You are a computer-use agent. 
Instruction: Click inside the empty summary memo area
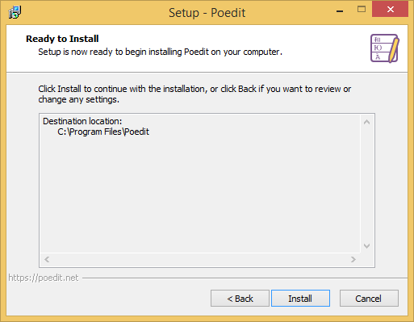point(200,194)
